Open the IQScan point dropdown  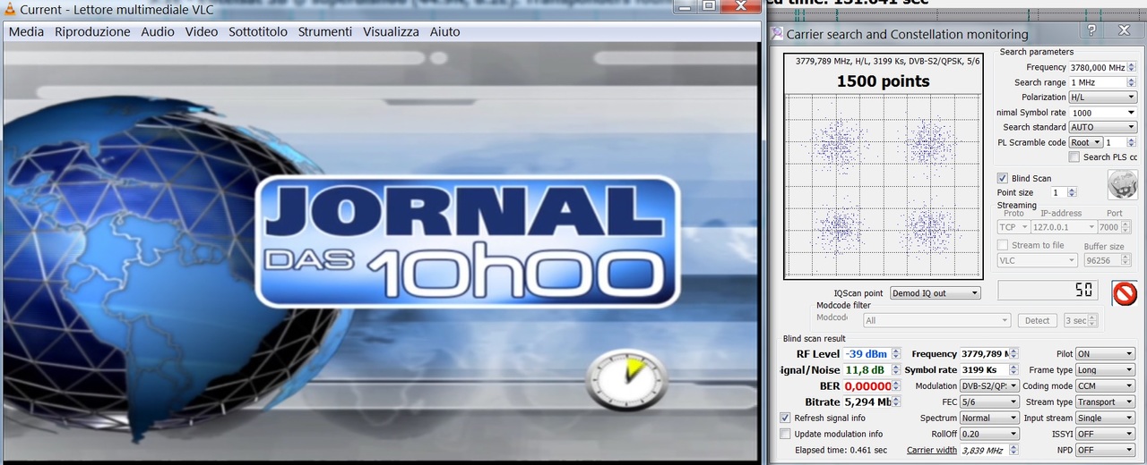(x=935, y=293)
